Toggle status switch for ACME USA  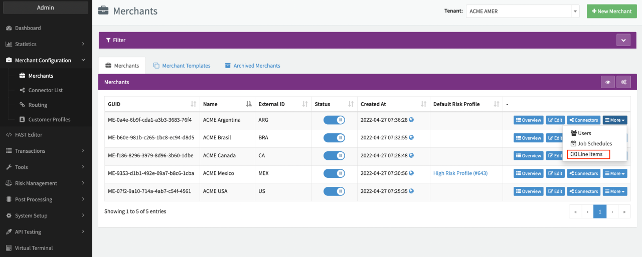[334, 191]
